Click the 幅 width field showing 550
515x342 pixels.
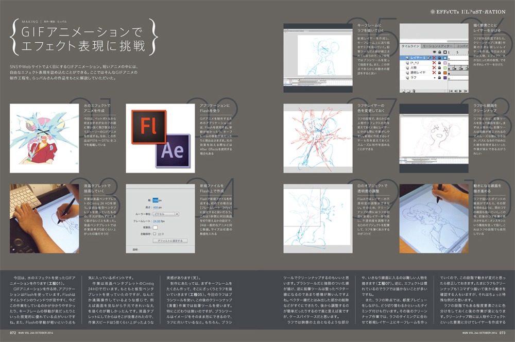pos(157,199)
